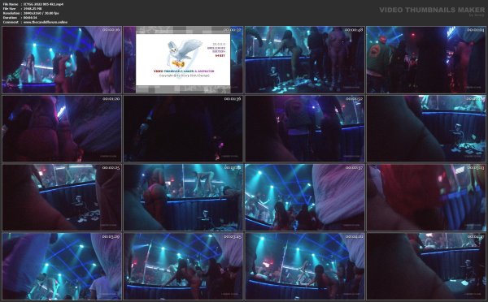Click the owl splash-logo thumbnail at 00:00:32
Screen dimensions: 488x302
(x=183, y=59)
